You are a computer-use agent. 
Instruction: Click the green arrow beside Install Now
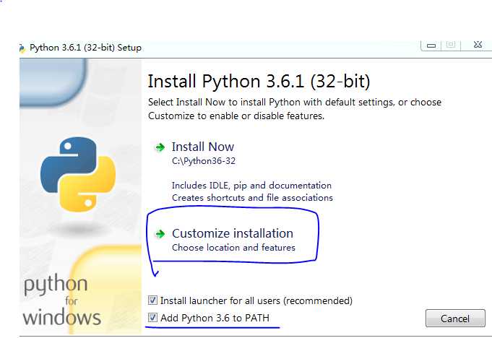tap(160, 147)
